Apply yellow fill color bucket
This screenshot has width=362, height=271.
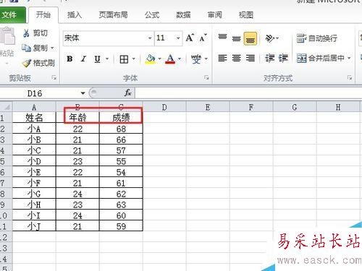[151, 59]
